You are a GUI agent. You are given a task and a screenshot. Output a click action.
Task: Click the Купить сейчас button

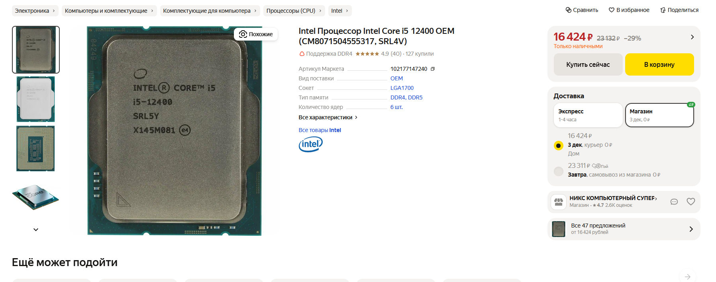click(588, 64)
